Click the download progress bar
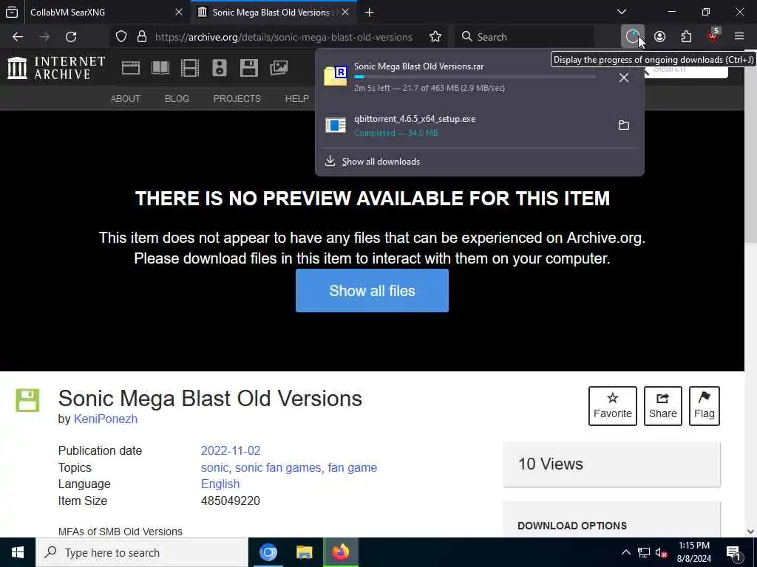Image resolution: width=757 pixels, height=567 pixels. click(475, 77)
